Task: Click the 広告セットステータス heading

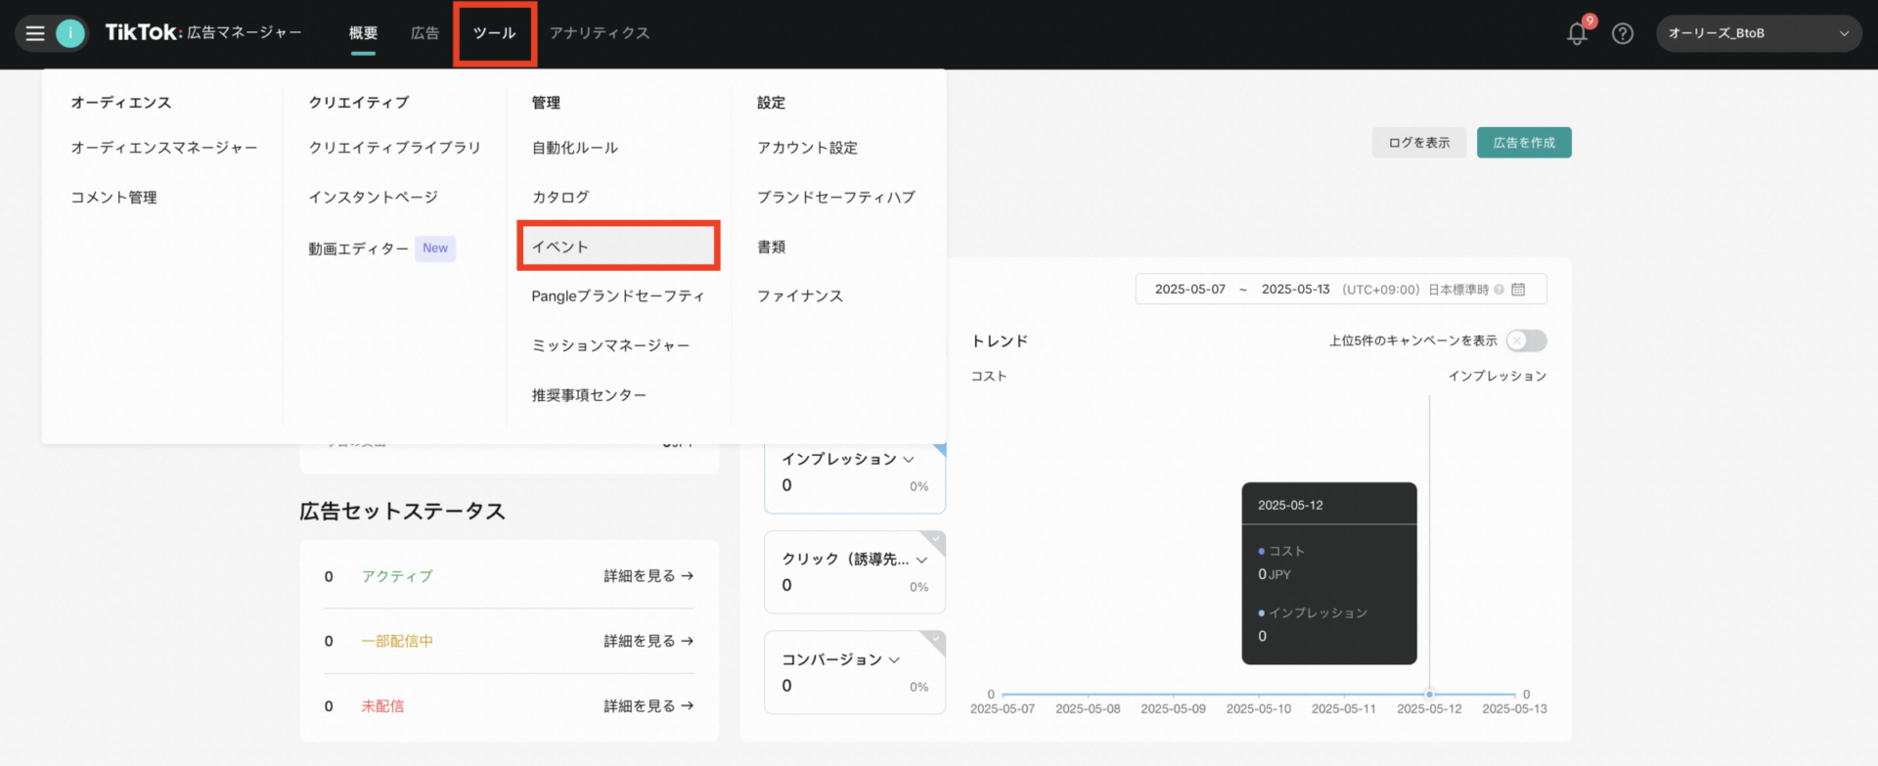Action: tap(402, 512)
